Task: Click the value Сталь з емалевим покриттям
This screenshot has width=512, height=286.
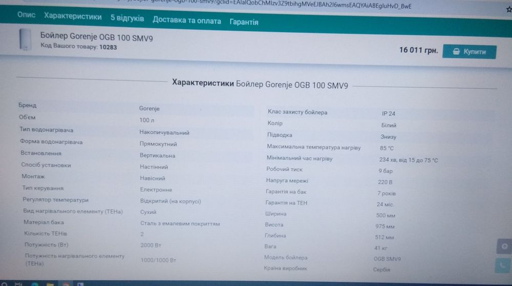Action: pyautogui.click(x=180, y=223)
